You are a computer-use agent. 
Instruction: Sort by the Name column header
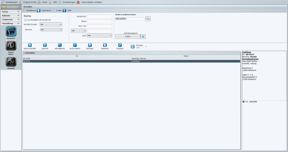[x=186, y=56]
